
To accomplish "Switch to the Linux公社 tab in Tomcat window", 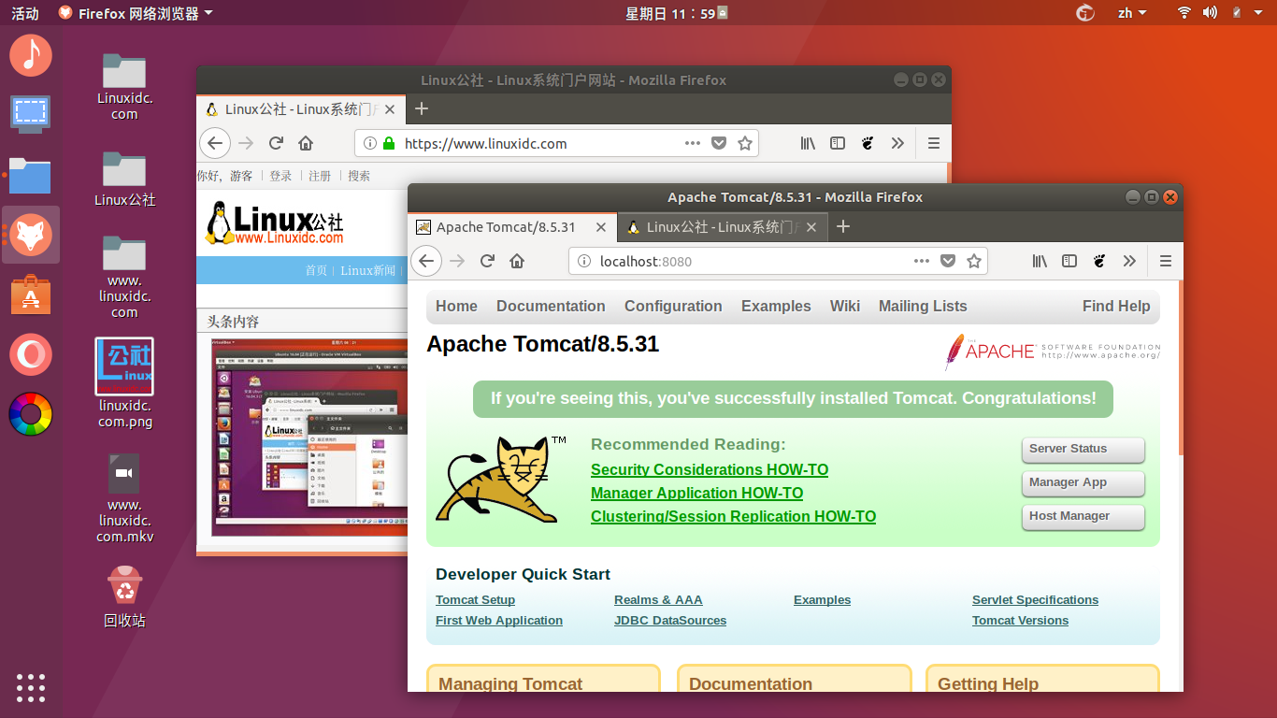I will (x=722, y=226).
